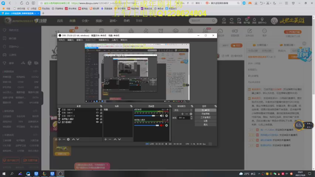Open mic audio settings gear beside the red speaker

pos(167,125)
